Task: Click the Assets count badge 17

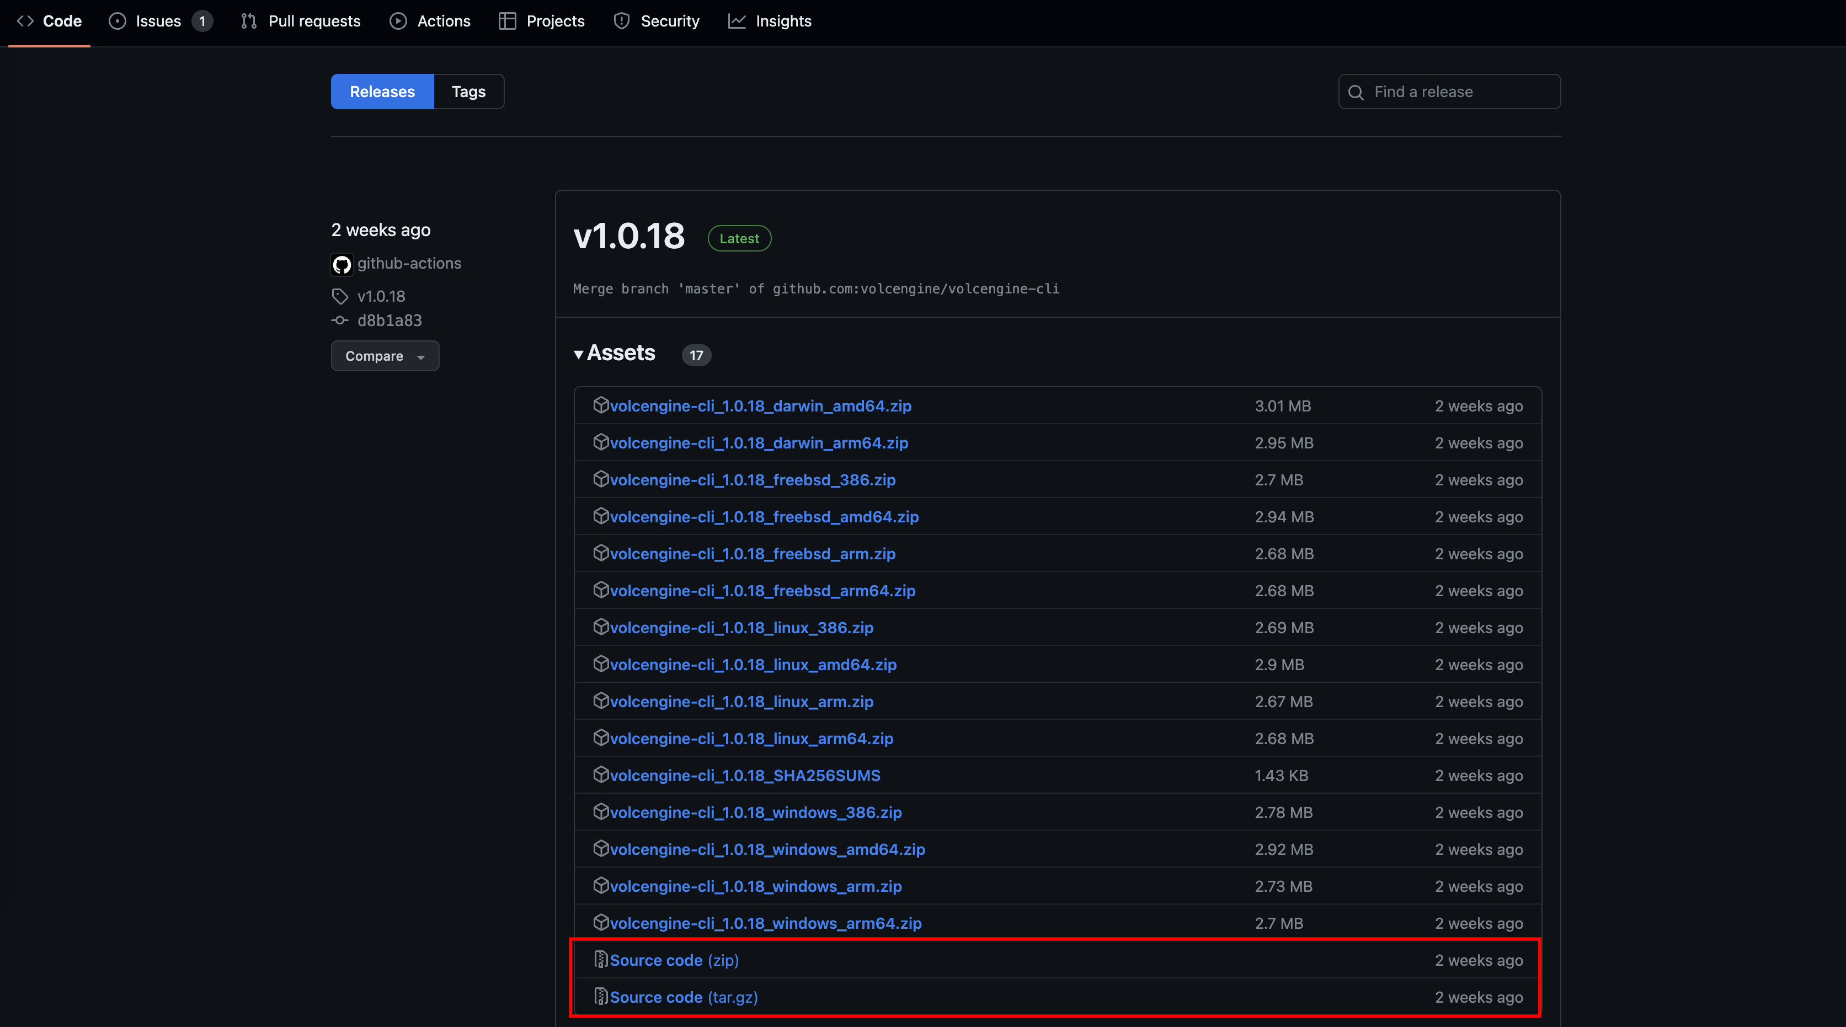Action: point(697,355)
